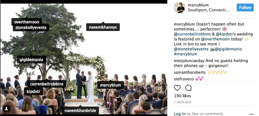The height and width of the screenshot is (116, 259).
Task: Click the comment speech bubble icon
Action: pyautogui.click(x=188, y=88)
